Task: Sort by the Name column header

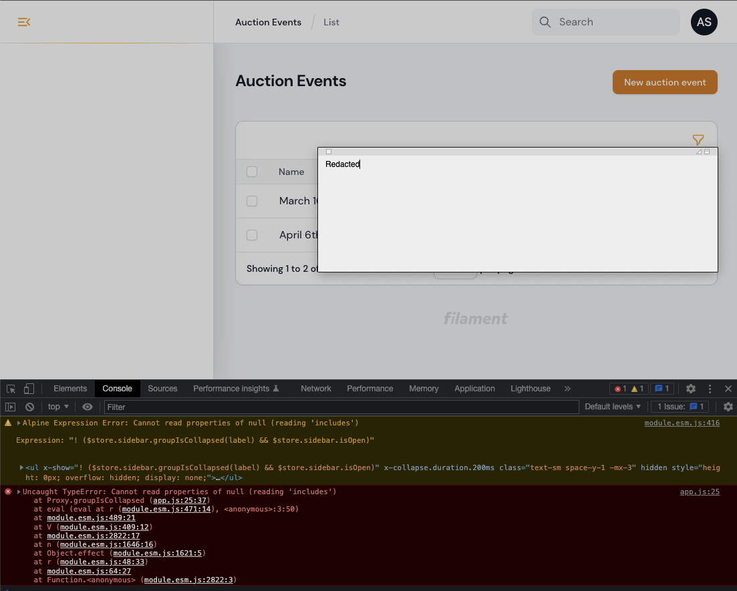Action: point(291,172)
